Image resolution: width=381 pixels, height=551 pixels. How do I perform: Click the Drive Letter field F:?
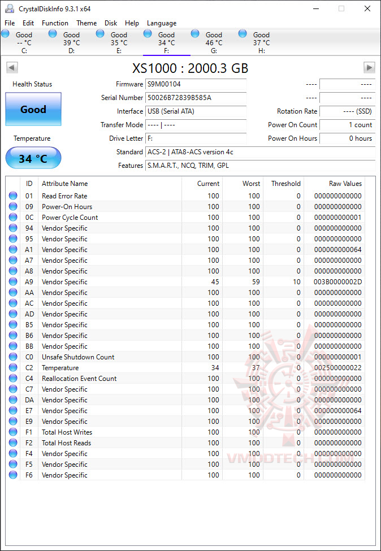tap(196, 138)
